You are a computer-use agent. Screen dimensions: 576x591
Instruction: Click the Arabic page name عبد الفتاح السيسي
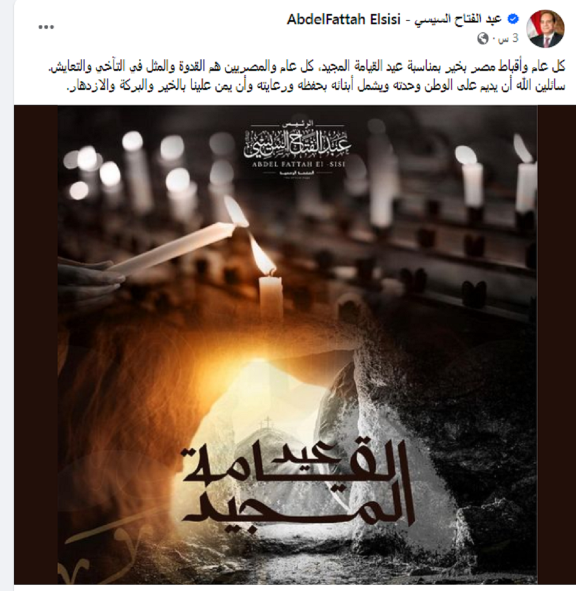coord(458,19)
